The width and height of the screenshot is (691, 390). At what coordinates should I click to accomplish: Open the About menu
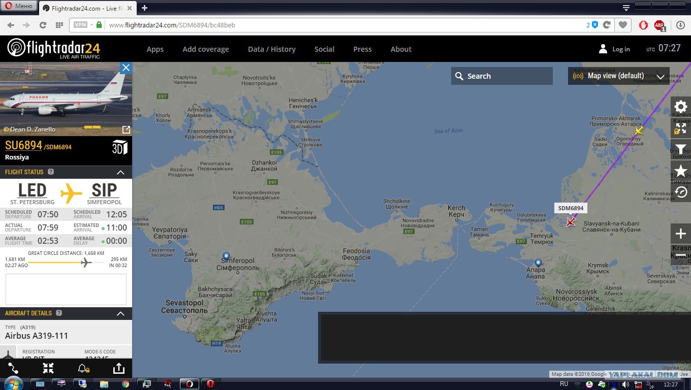point(401,49)
